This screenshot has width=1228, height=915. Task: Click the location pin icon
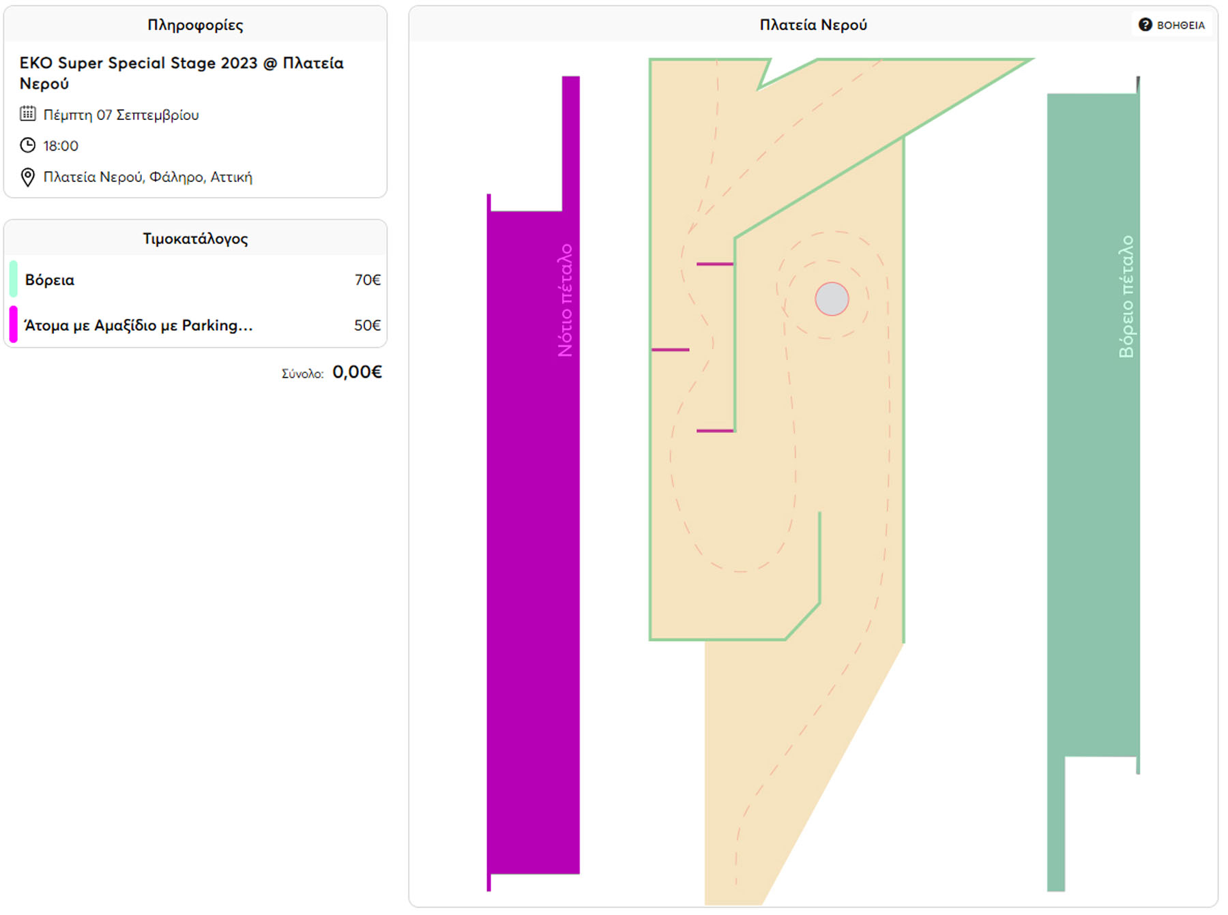coord(27,177)
